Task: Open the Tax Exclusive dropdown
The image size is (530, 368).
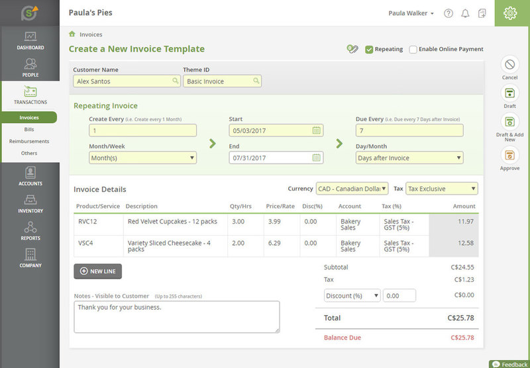Action: (441, 189)
